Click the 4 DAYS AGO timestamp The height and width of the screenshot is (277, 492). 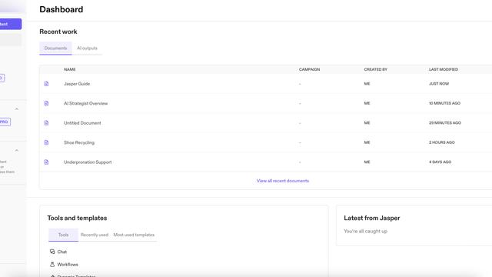point(440,162)
